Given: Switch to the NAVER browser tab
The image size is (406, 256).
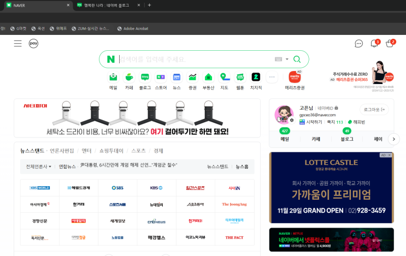Looking at the screenshot, I should pos(38,5).
